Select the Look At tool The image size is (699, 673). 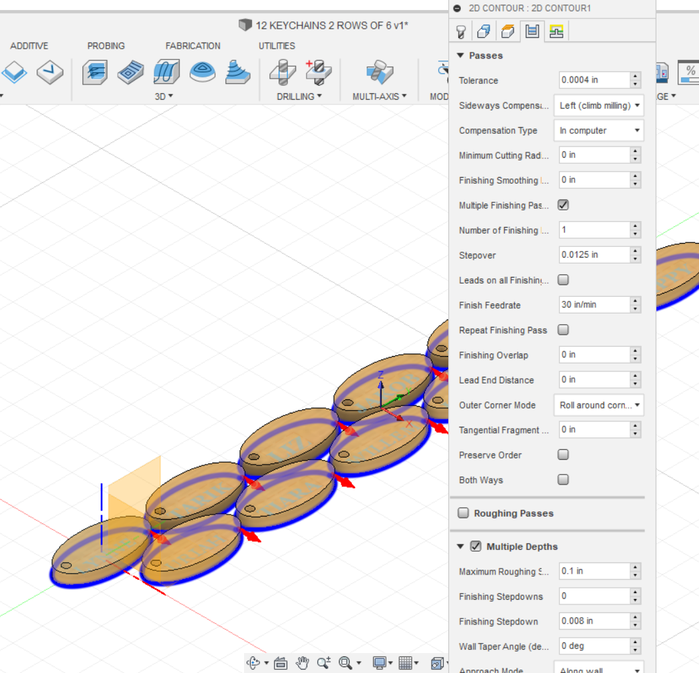pyautogui.click(x=281, y=662)
